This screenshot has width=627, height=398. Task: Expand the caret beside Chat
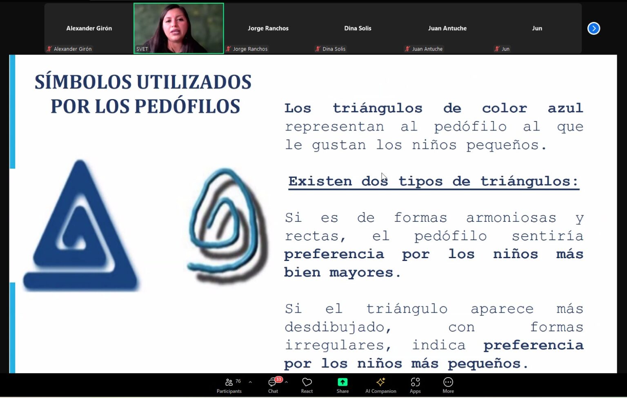pyautogui.click(x=286, y=382)
